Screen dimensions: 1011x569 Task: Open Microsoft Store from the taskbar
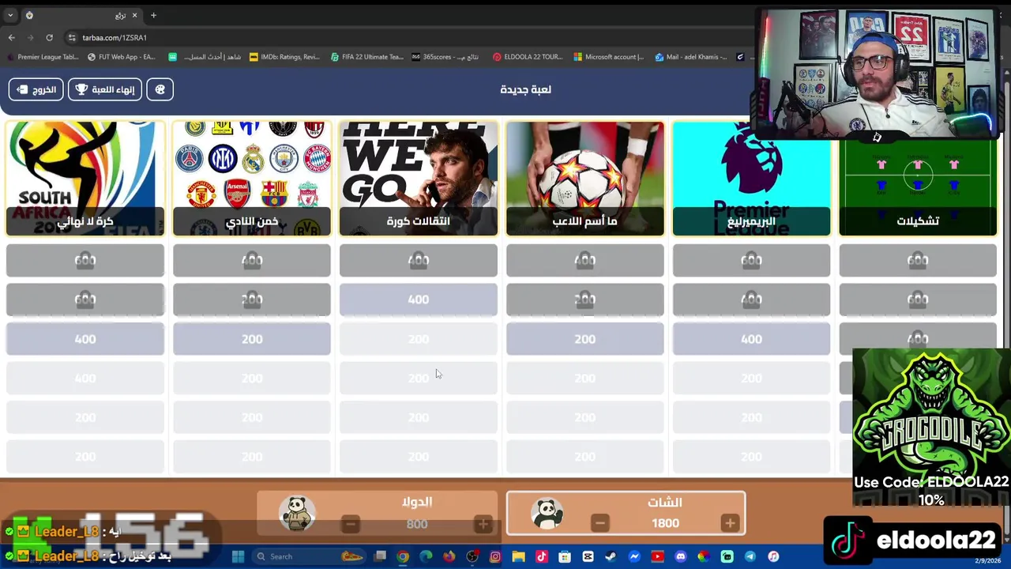(x=564, y=556)
